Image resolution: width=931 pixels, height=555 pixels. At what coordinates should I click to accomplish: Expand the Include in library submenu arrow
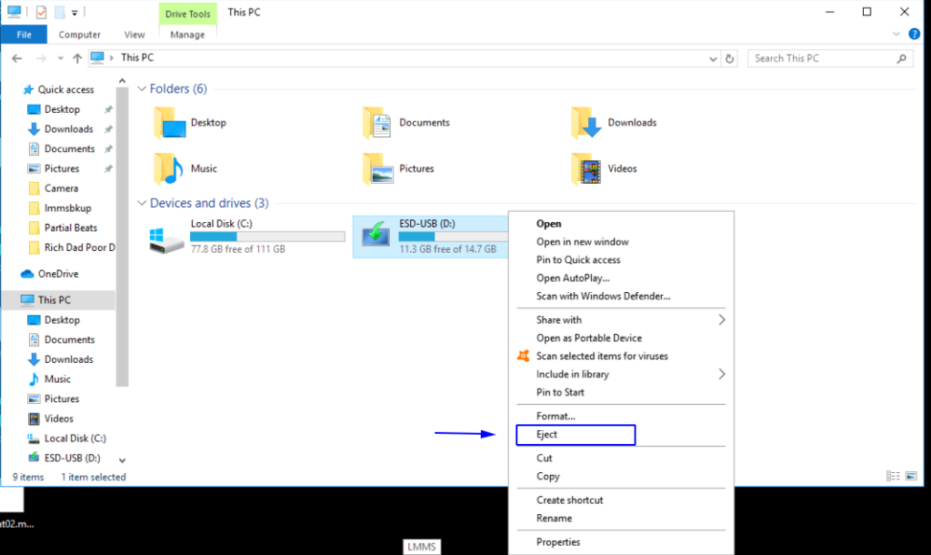tap(721, 374)
